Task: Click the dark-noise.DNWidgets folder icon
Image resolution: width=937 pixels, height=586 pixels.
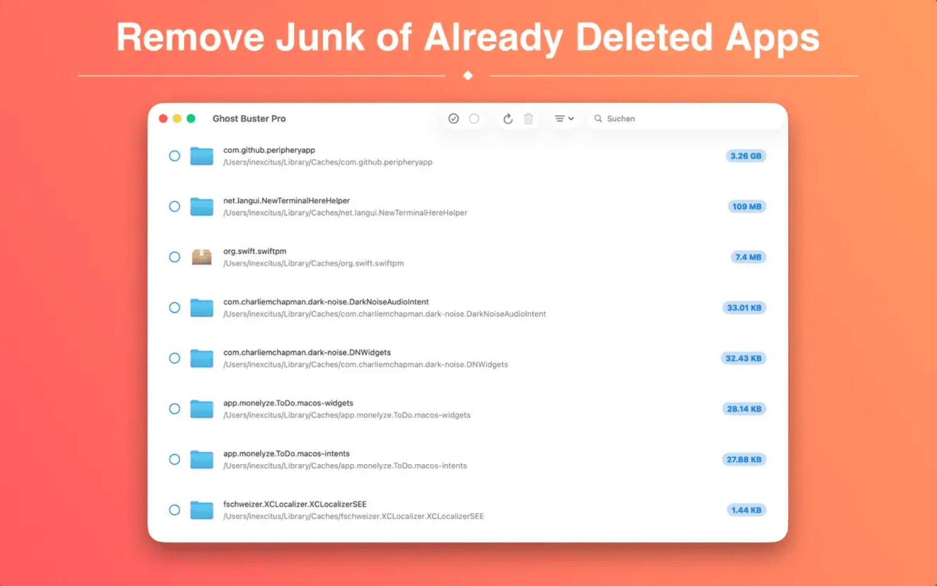Action: 202,358
